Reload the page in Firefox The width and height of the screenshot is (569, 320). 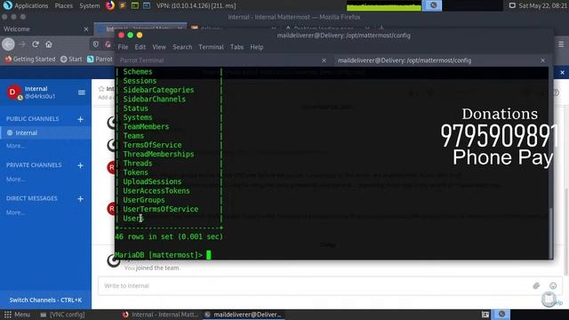click(x=36, y=44)
